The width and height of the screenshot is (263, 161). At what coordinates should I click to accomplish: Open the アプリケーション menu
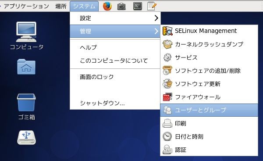26,6
